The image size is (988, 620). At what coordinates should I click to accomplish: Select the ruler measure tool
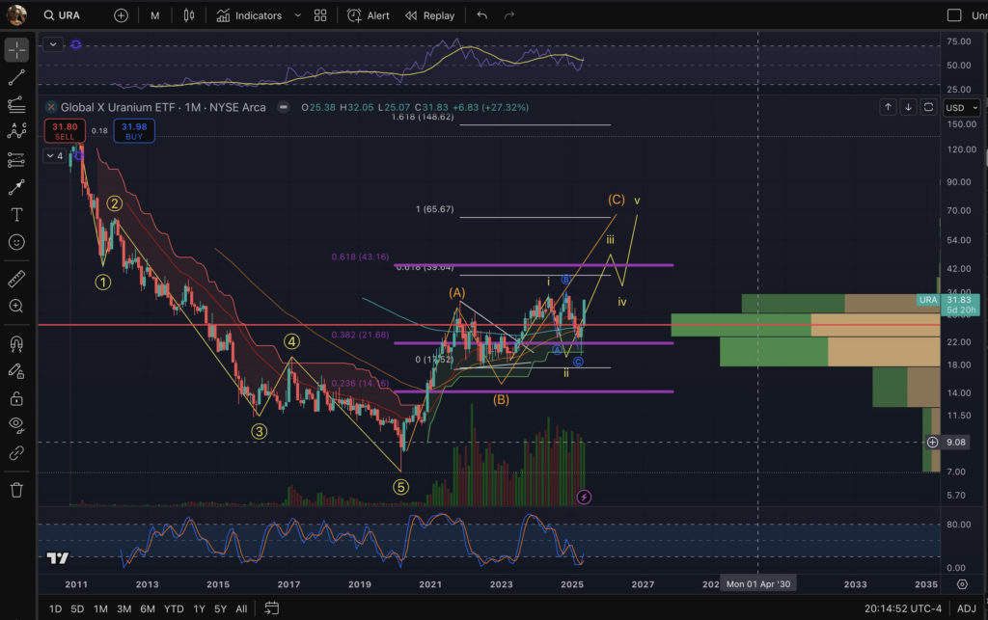coord(16,279)
